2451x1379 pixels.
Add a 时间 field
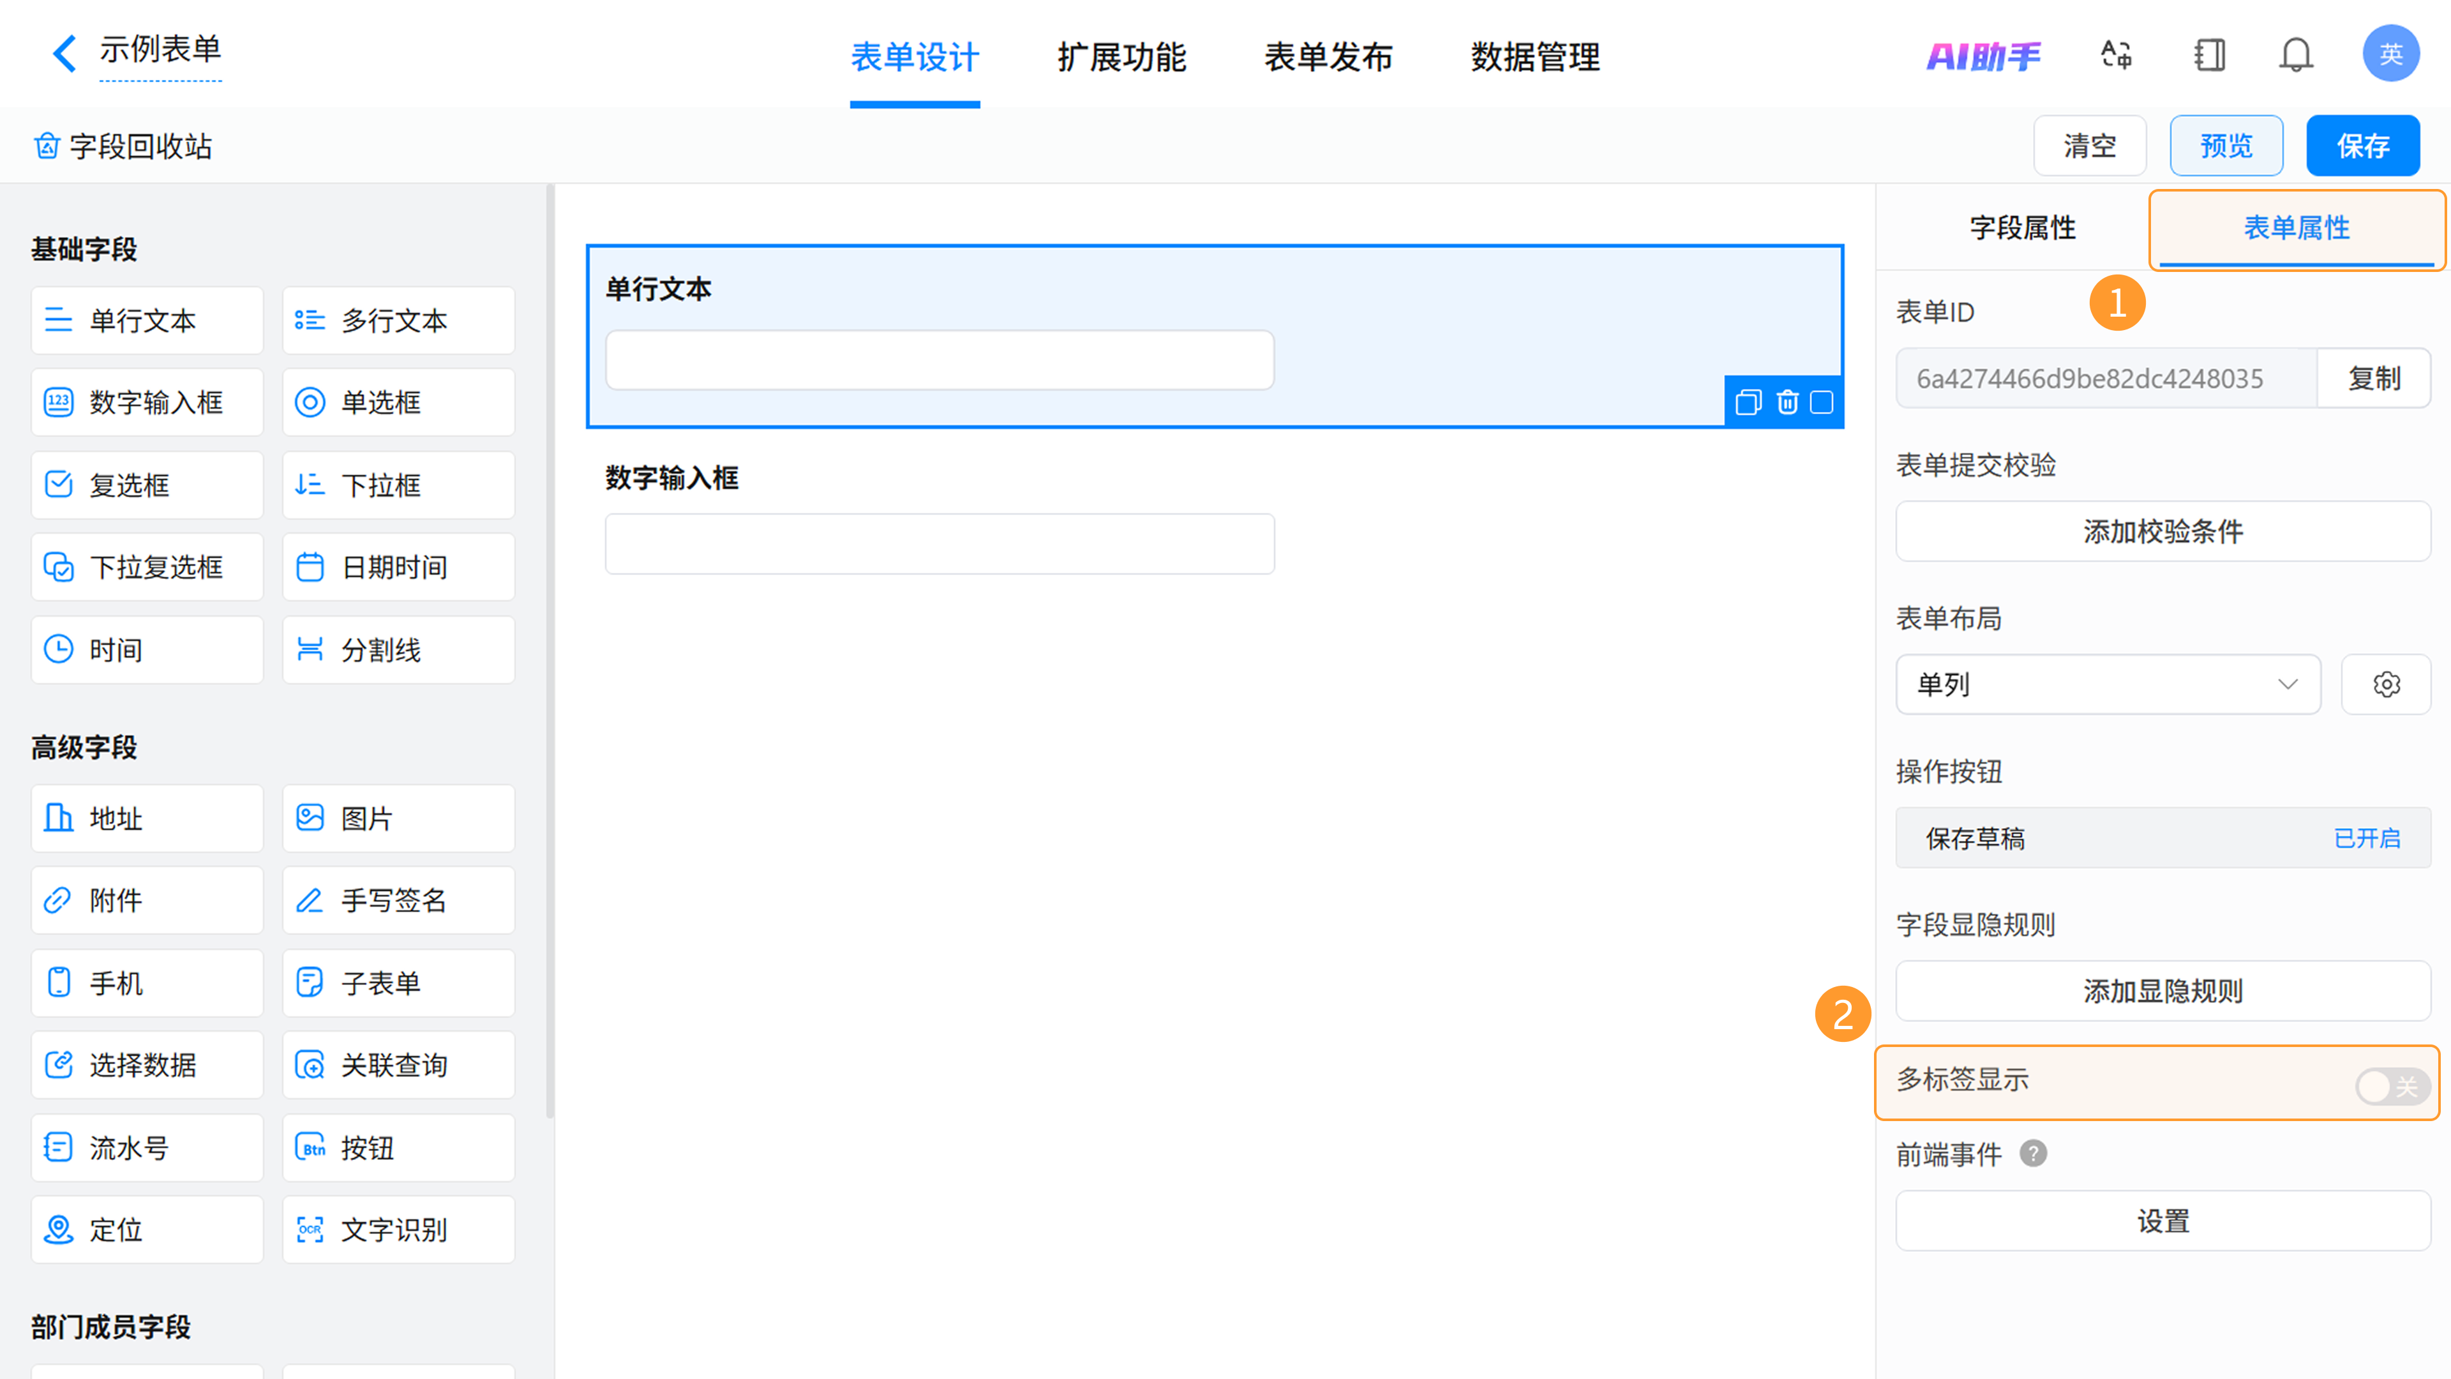click(147, 650)
